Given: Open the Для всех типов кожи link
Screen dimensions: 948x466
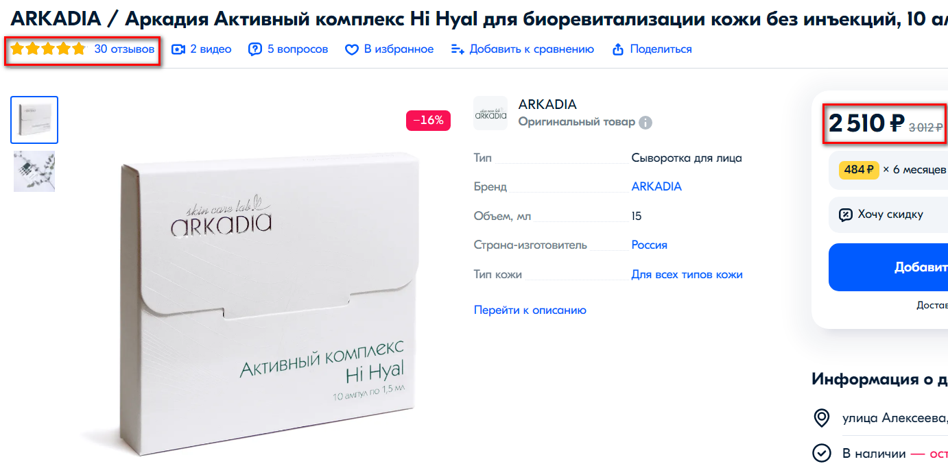Looking at the screenshot, I should [687, 274].
